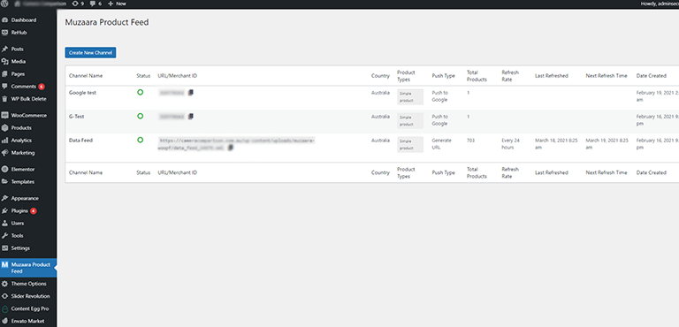Toggle status circle for G-Test
Screen dimensions: 679x327
pos(140,116)
